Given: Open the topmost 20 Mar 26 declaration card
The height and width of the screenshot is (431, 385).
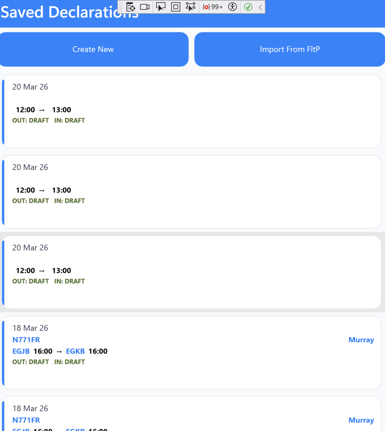Looking at the screenshot, I should 192,112.
